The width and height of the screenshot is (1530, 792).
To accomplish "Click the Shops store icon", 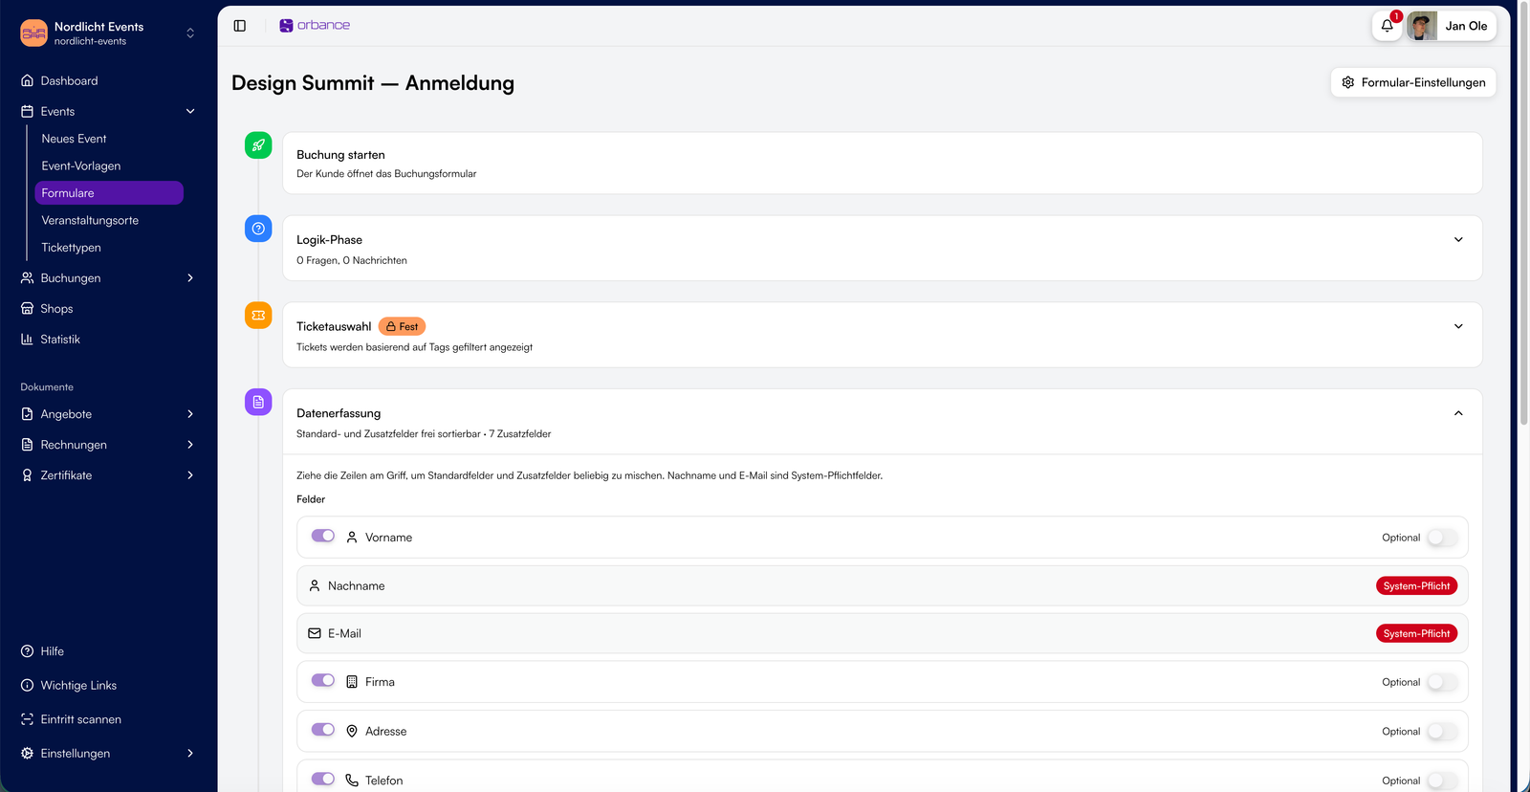I will [27, 309].
